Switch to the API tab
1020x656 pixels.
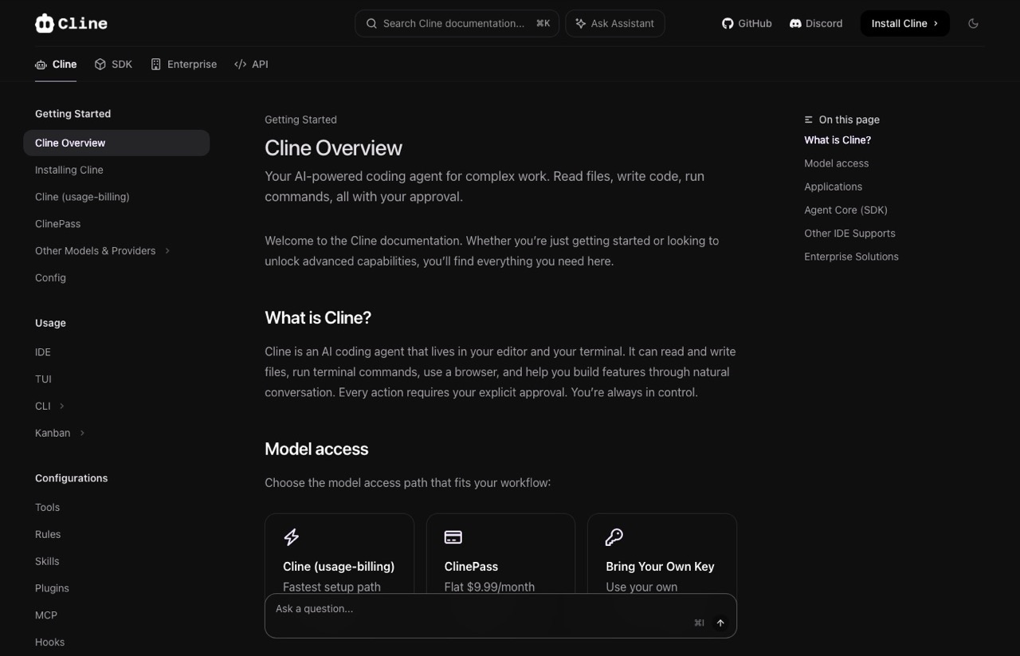coord(251,65)
